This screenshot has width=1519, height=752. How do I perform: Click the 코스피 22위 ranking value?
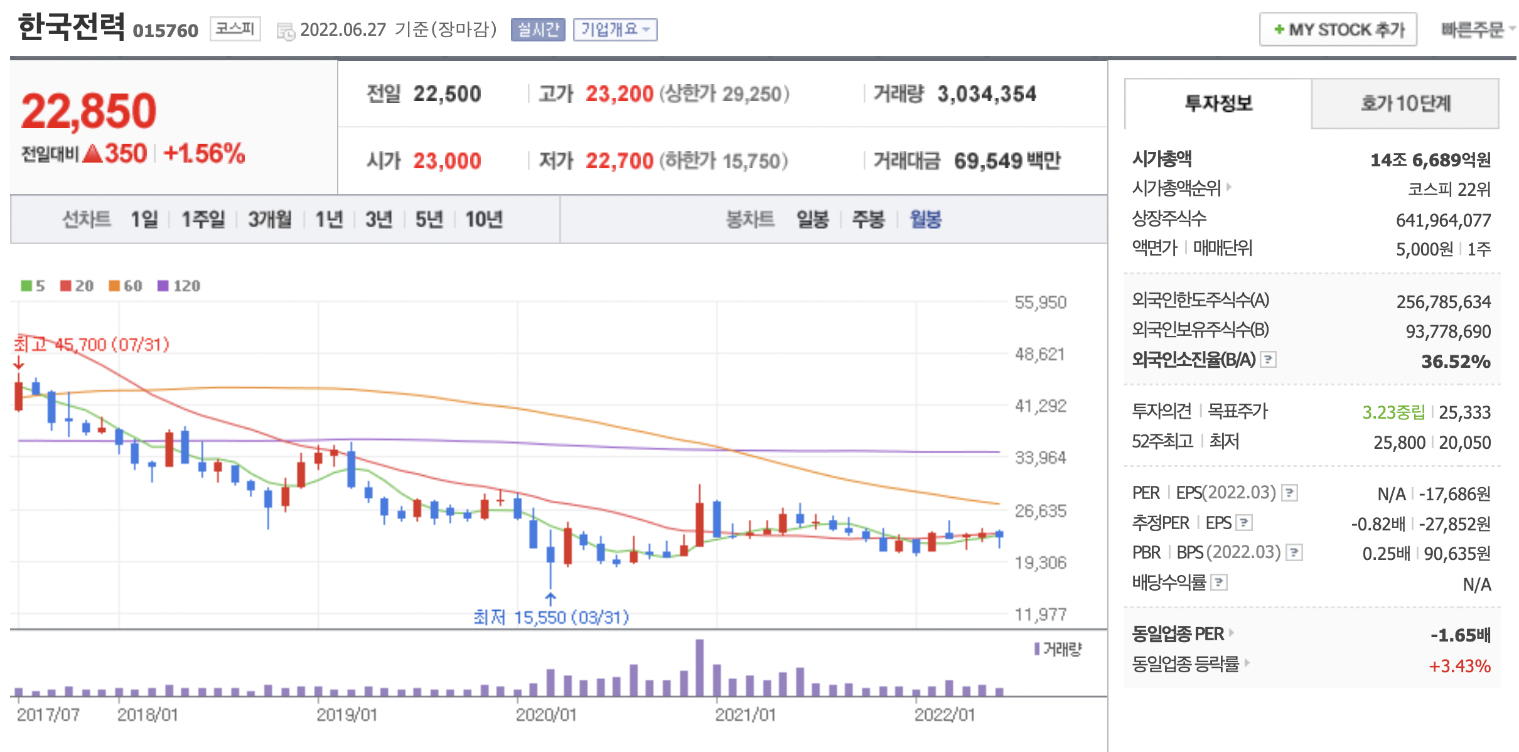click(1449, 189)
